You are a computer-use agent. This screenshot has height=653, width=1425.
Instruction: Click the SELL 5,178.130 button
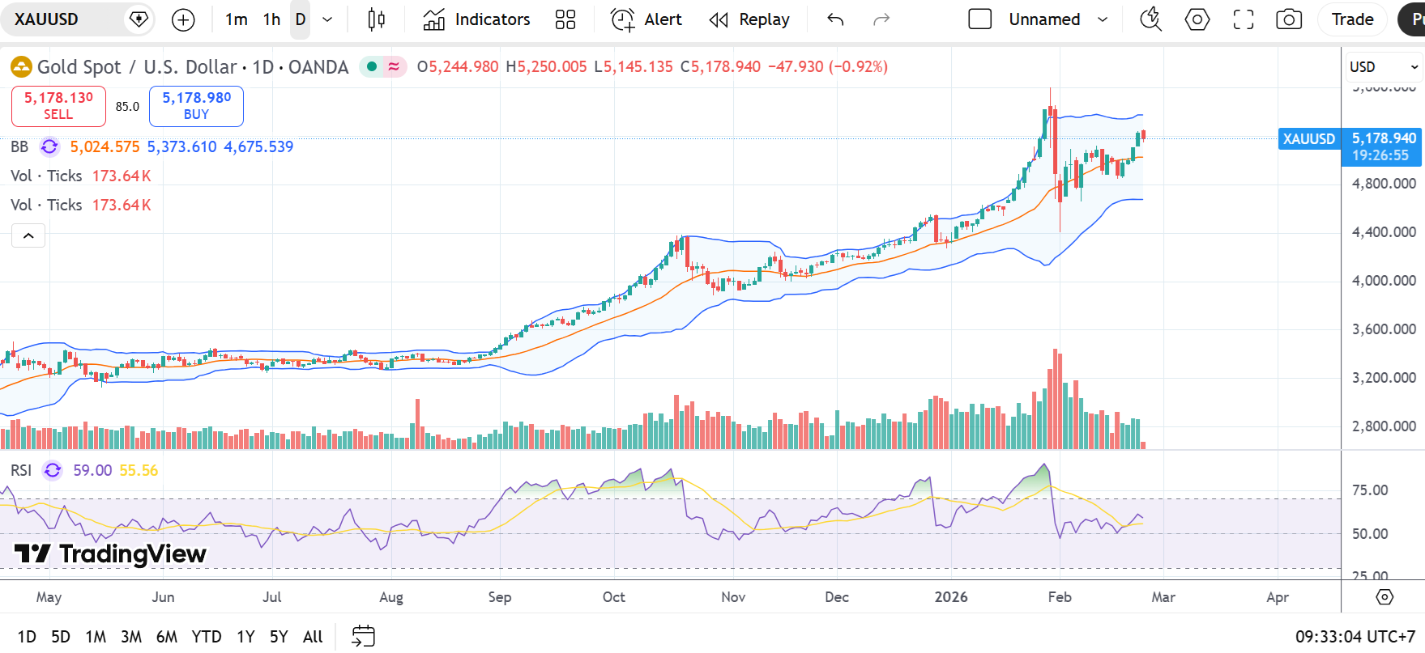58,106
